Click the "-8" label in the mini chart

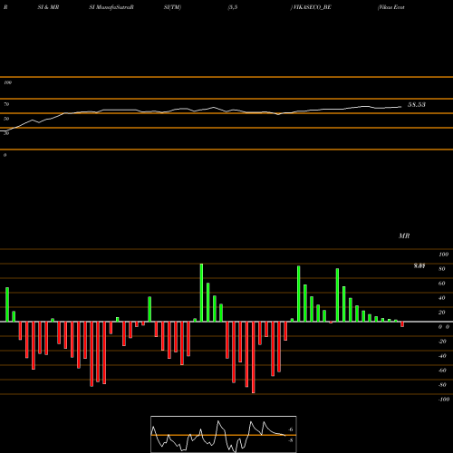click(290, 440)
